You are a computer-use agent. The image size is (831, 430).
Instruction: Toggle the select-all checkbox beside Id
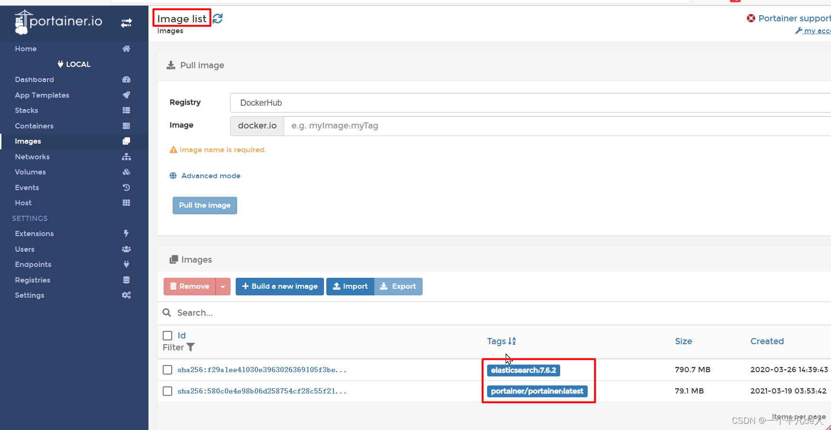167,336
